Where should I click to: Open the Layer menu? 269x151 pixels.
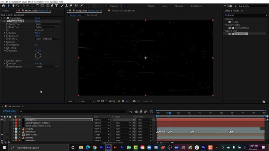[x=24, y=2]
